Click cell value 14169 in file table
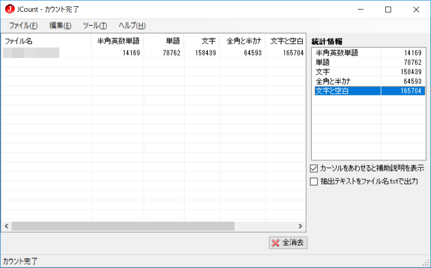Viewport: 431px width, 268px height. [131, 53]
